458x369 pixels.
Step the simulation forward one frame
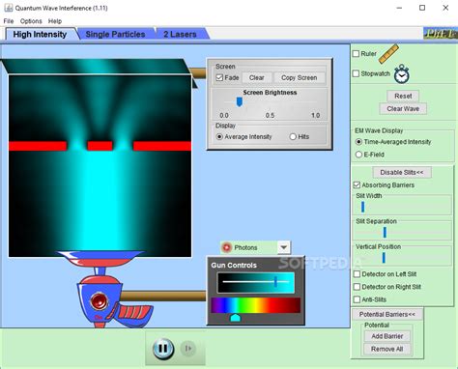(x=188, y=349)
